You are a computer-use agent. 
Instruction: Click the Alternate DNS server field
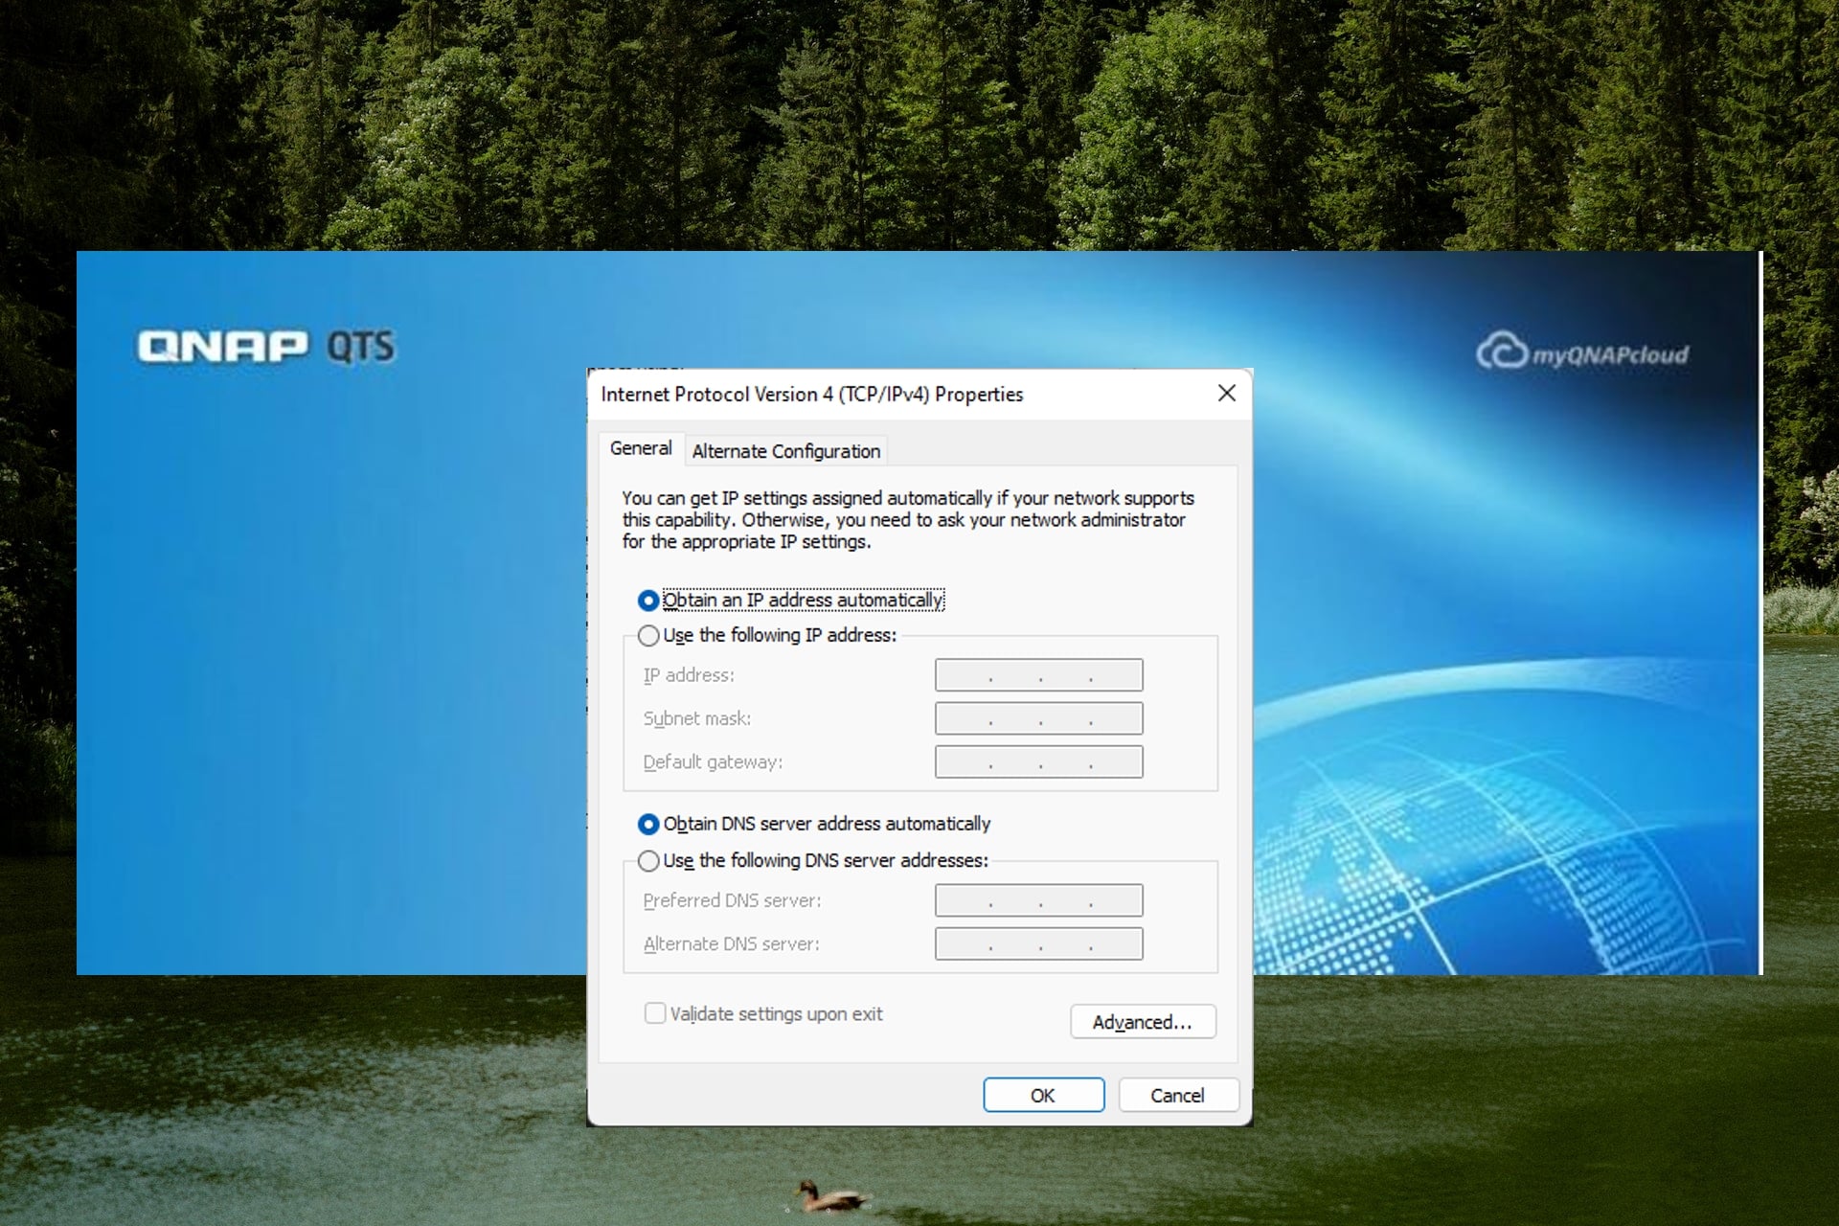1038,944
